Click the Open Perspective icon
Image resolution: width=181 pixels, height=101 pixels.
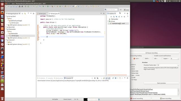[121, 10]
